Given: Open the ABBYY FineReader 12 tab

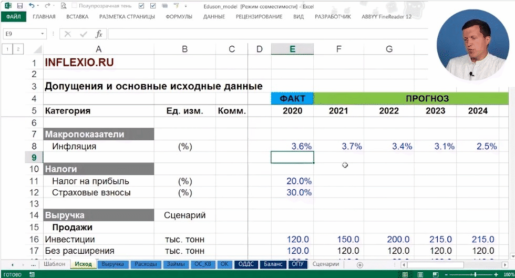Looking at the screenshot, I should click(387, 16).
